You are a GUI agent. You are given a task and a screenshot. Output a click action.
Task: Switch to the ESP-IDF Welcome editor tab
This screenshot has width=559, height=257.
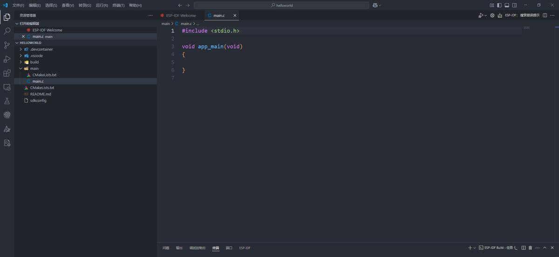point(181,15)
